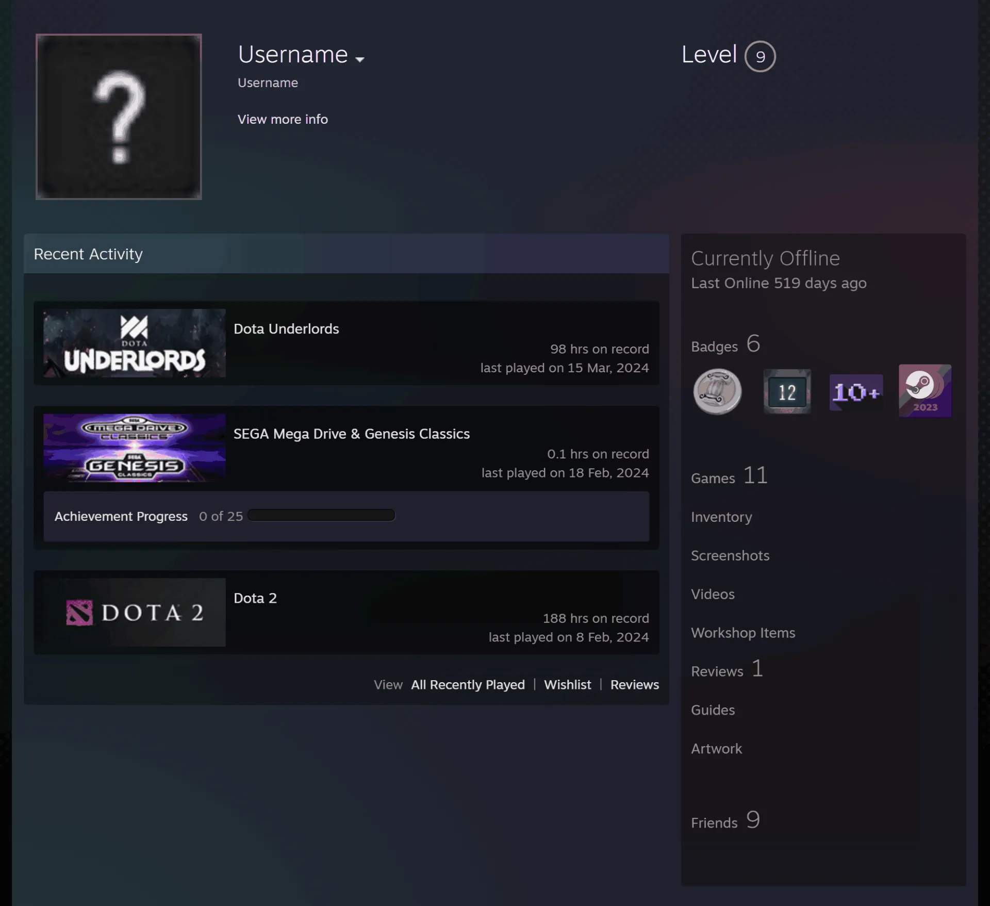This screenshot has height=906, width=990.
Task: Open Reviews link under Recent Activity
Action: [635, 685]
